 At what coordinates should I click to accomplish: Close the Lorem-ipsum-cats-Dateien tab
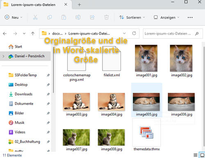click(66, 5)
